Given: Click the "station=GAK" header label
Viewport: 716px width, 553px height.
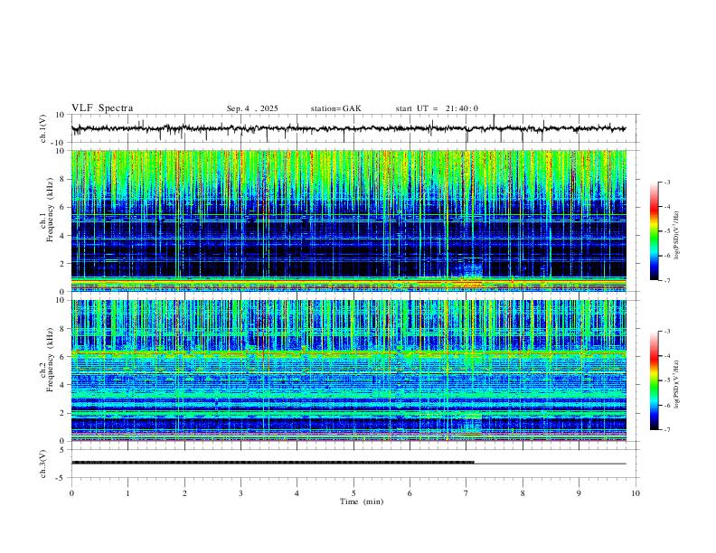Looking at the screenshot, I should point(335,108).
